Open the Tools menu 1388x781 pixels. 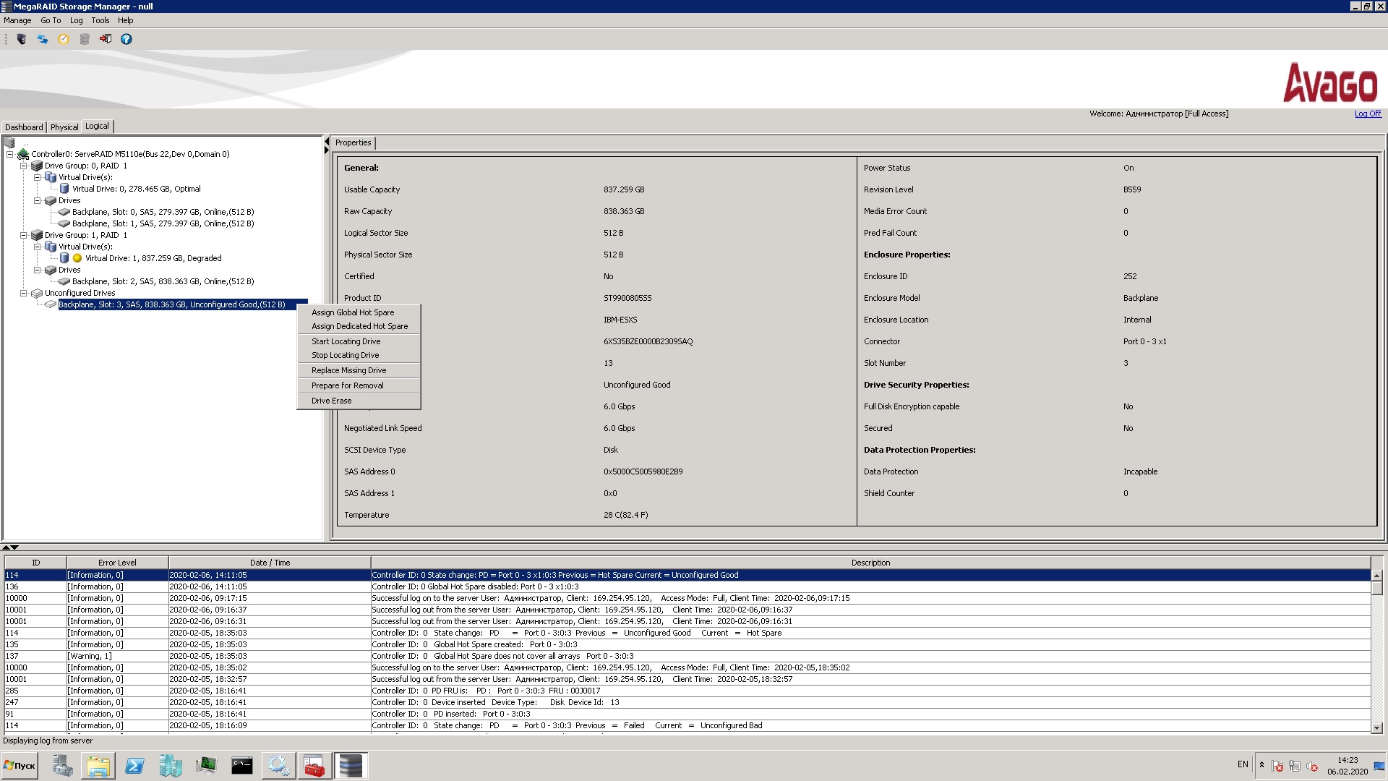click(100, 20)
